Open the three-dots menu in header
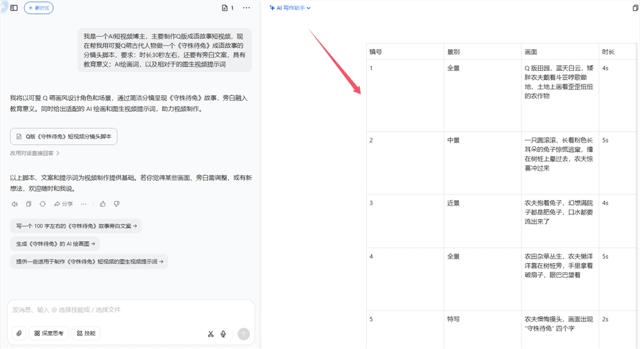Image resolution: width=640 pixels, height=349 pixels. 246,8
